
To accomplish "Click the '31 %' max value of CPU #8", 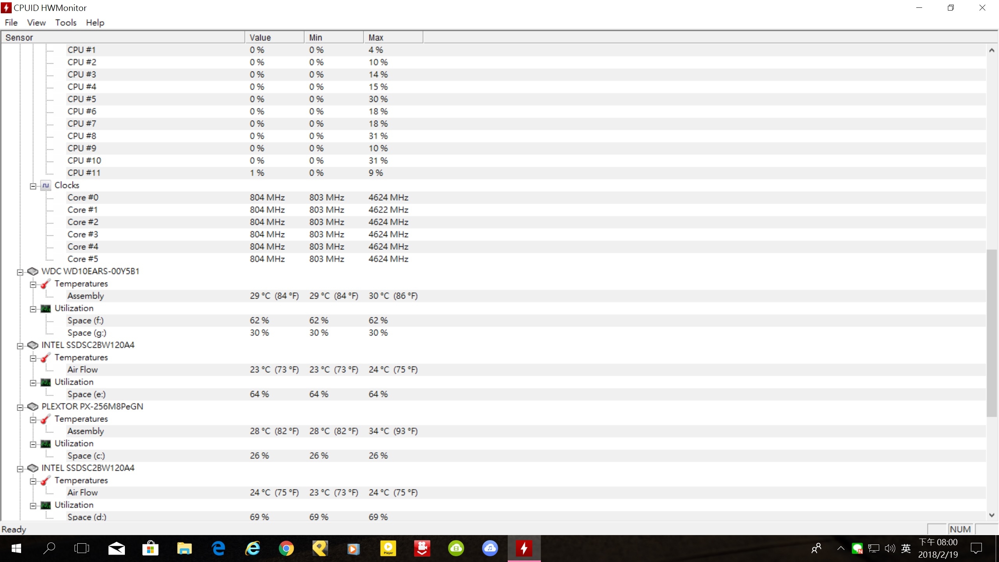I will coord(378,136).
